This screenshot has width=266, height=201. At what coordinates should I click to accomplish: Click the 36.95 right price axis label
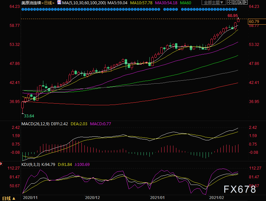pos(254,102)
